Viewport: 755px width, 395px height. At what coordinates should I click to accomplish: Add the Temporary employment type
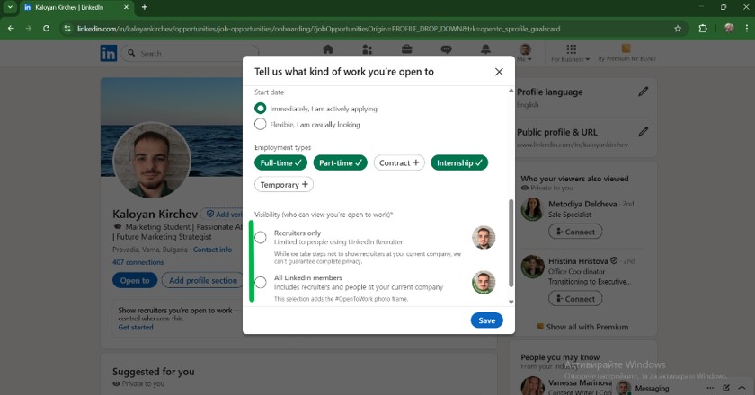[x=284, y=184]
